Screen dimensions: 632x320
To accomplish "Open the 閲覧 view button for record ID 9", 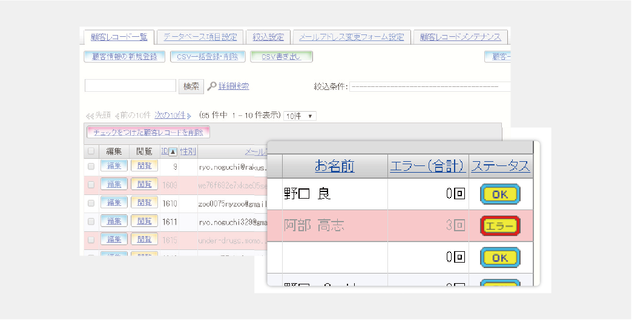I will click(144, 165).
